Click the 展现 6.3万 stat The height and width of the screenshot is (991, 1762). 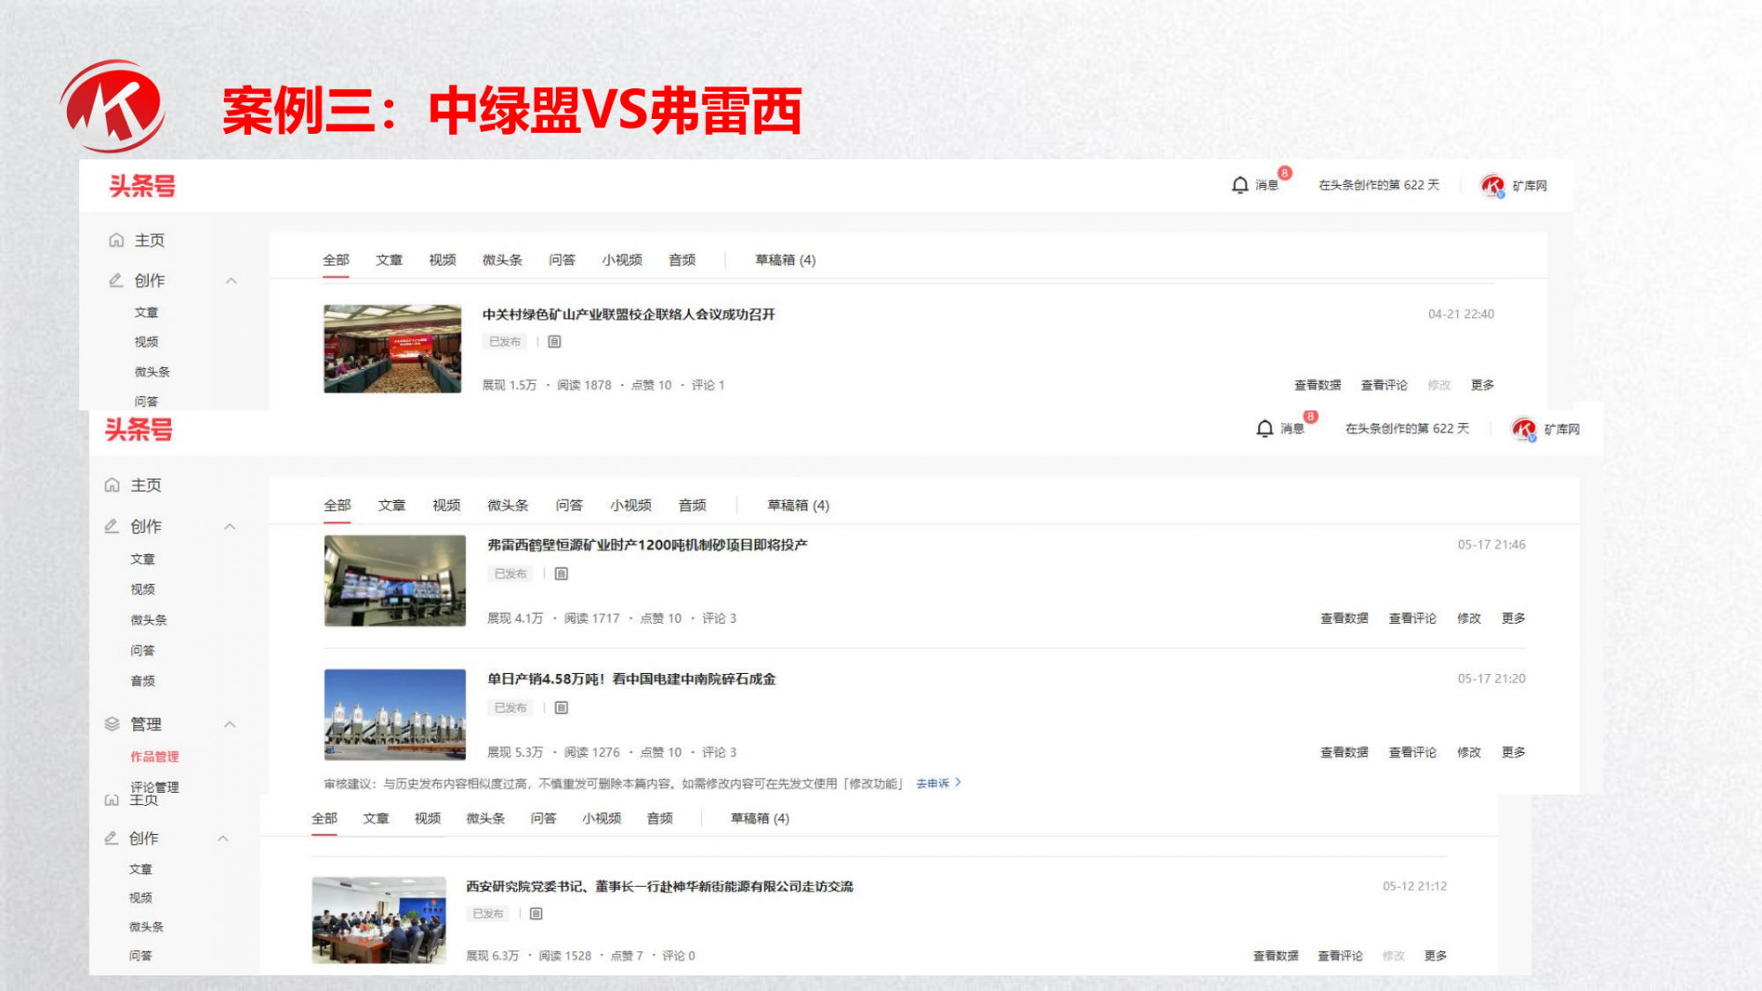click(x=492, y=956)
